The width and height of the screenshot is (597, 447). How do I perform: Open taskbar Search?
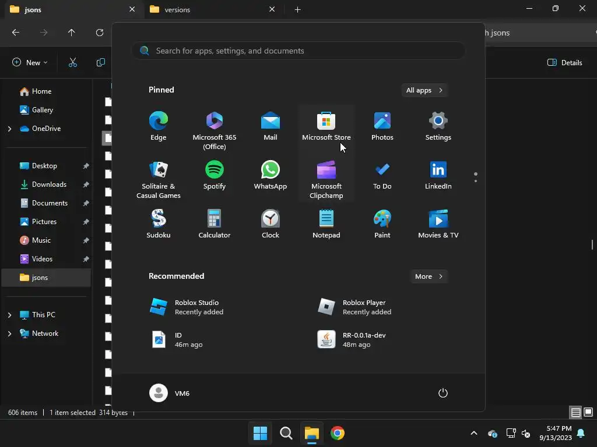[286, 433]
